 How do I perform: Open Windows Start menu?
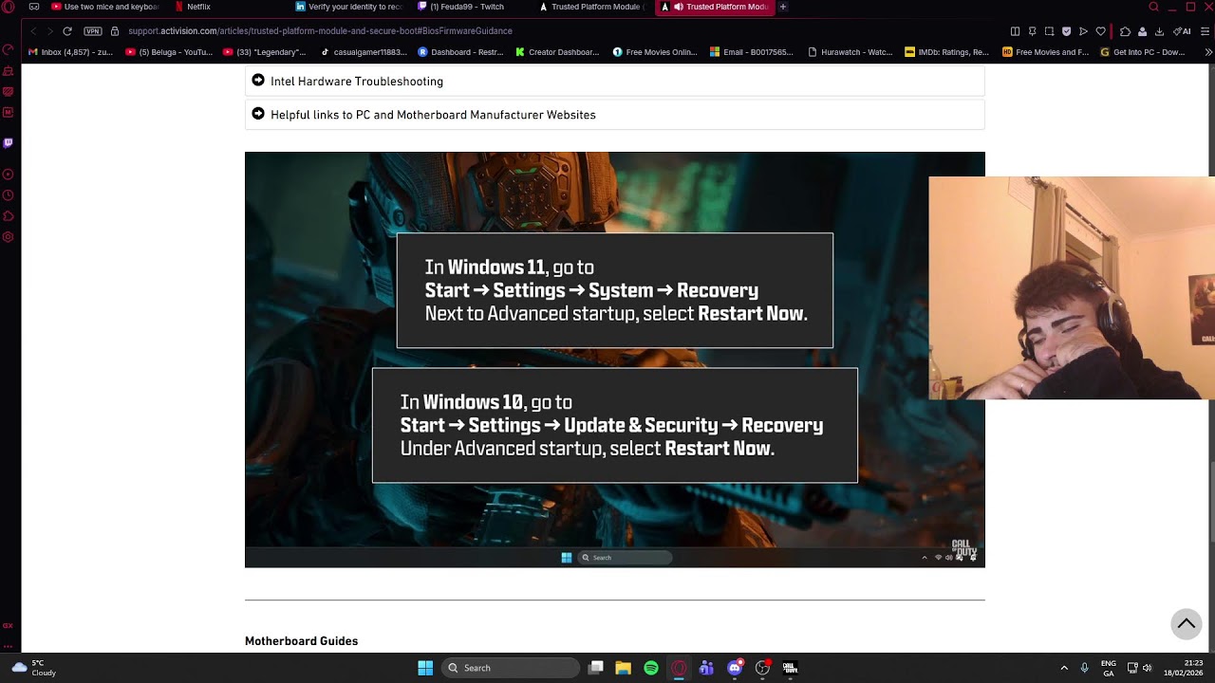(x=425, y=668)
